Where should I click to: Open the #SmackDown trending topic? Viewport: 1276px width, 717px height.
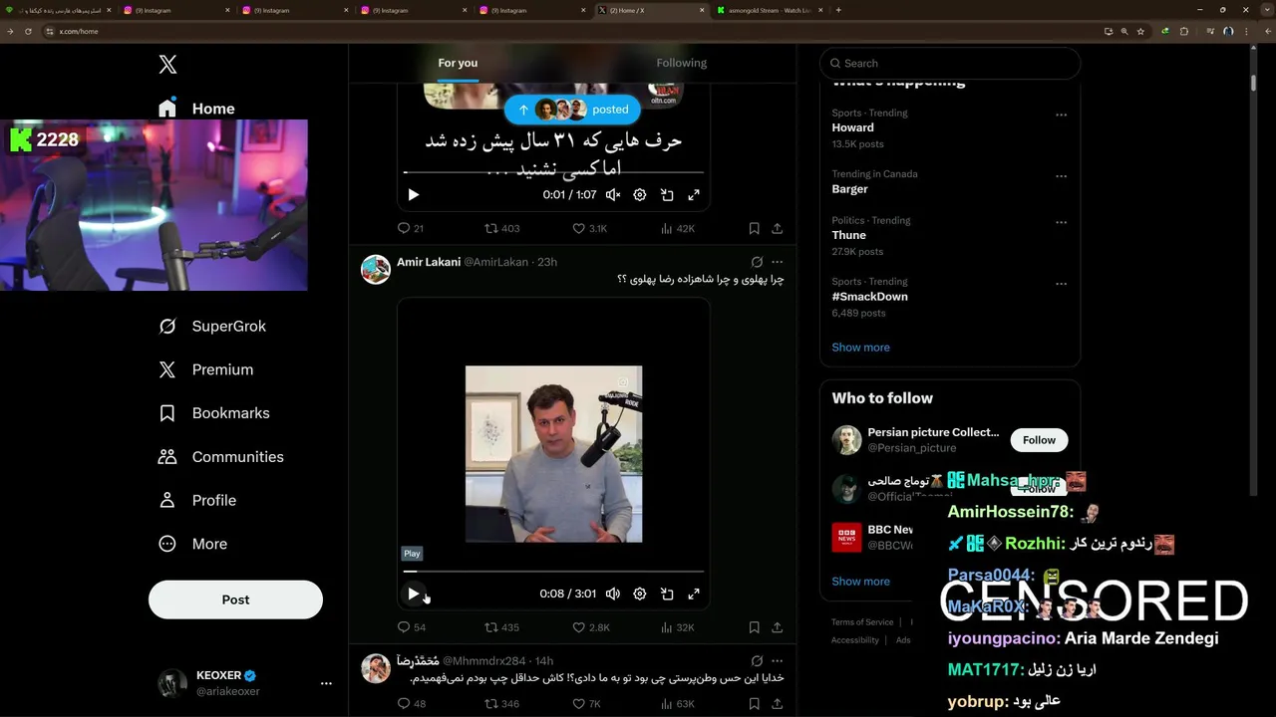coord(869,297)
